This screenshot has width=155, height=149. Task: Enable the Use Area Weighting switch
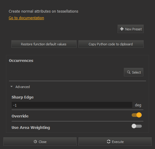click(x=137, y=126)
